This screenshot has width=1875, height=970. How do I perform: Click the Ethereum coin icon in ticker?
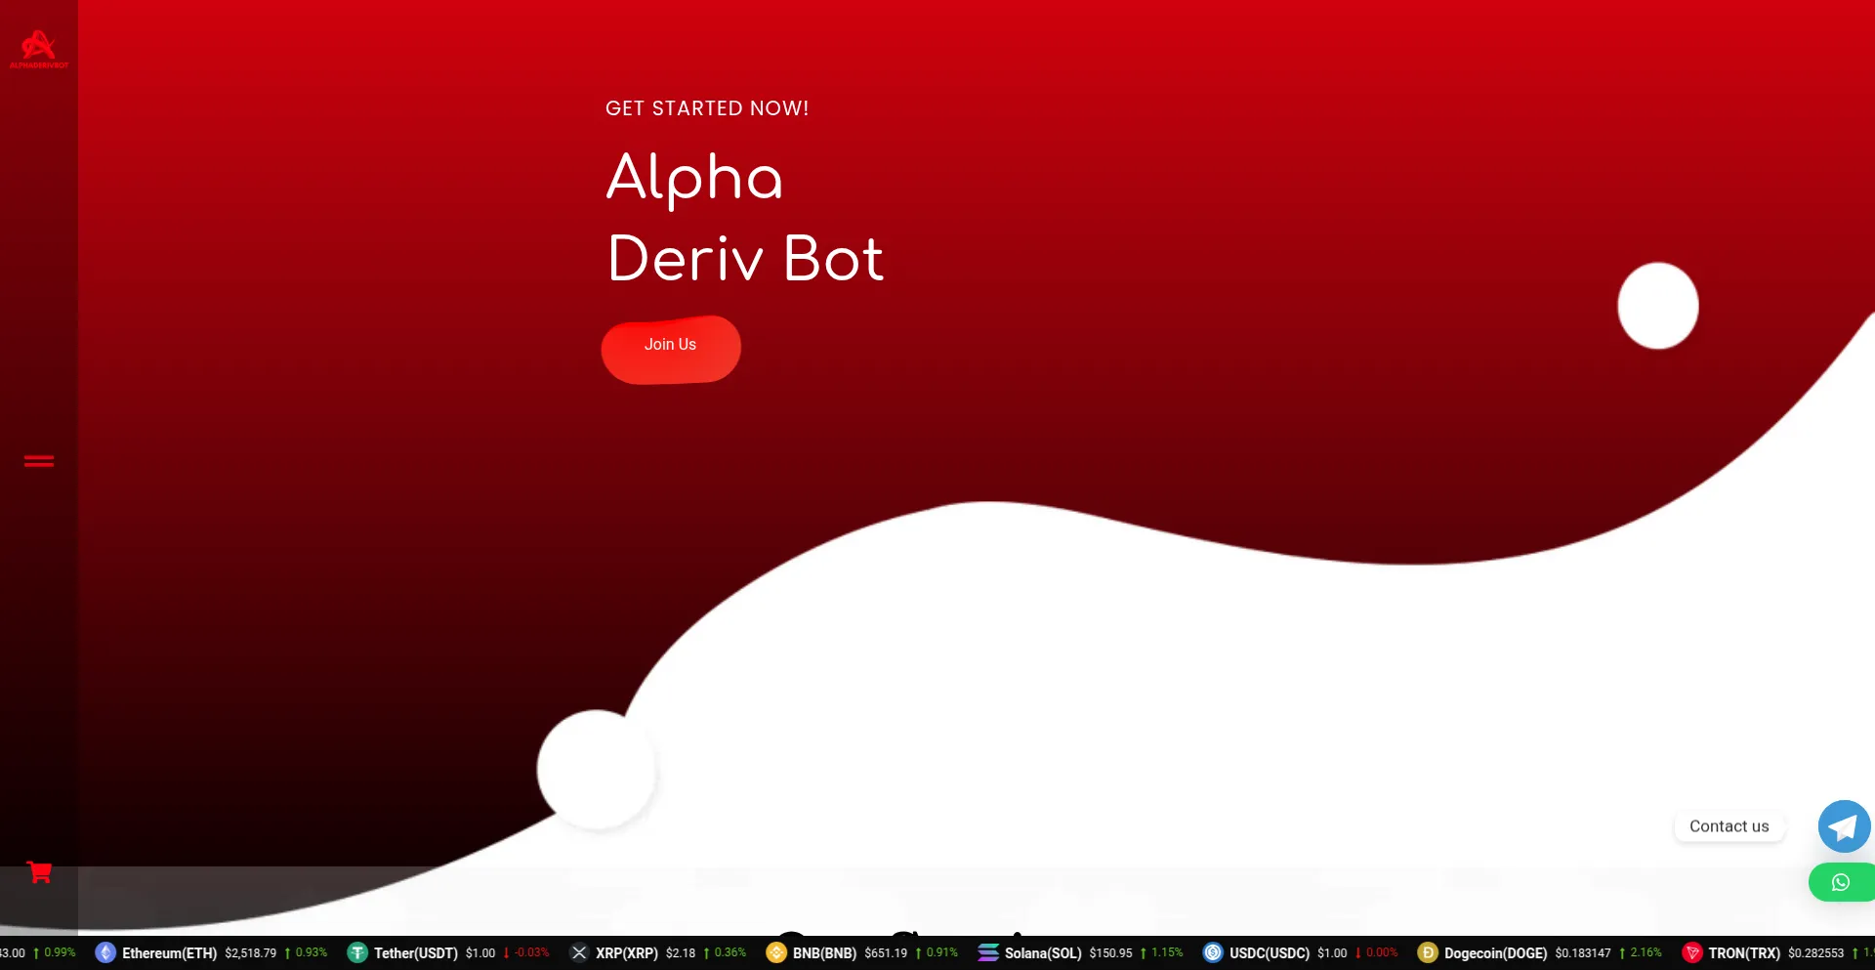(x=105, y=952)
